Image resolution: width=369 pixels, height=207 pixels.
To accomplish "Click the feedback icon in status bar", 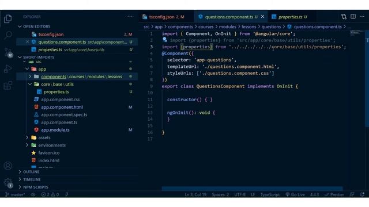I will click(352, 194).
